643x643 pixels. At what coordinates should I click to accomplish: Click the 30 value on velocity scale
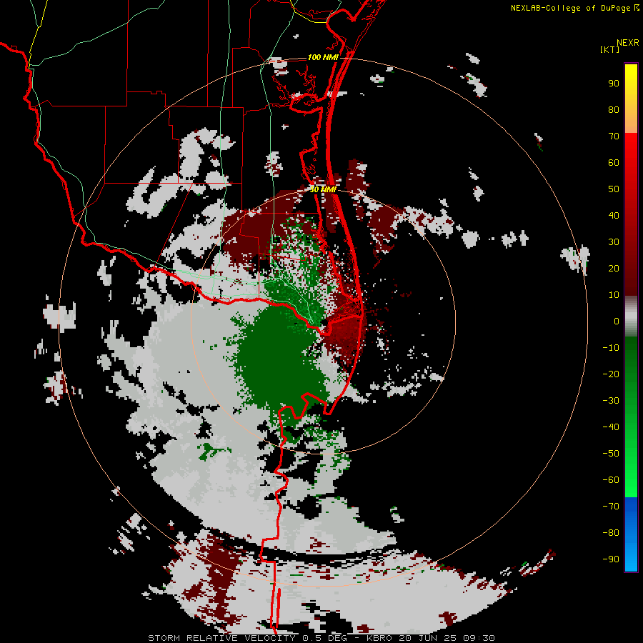click(614, 242)
